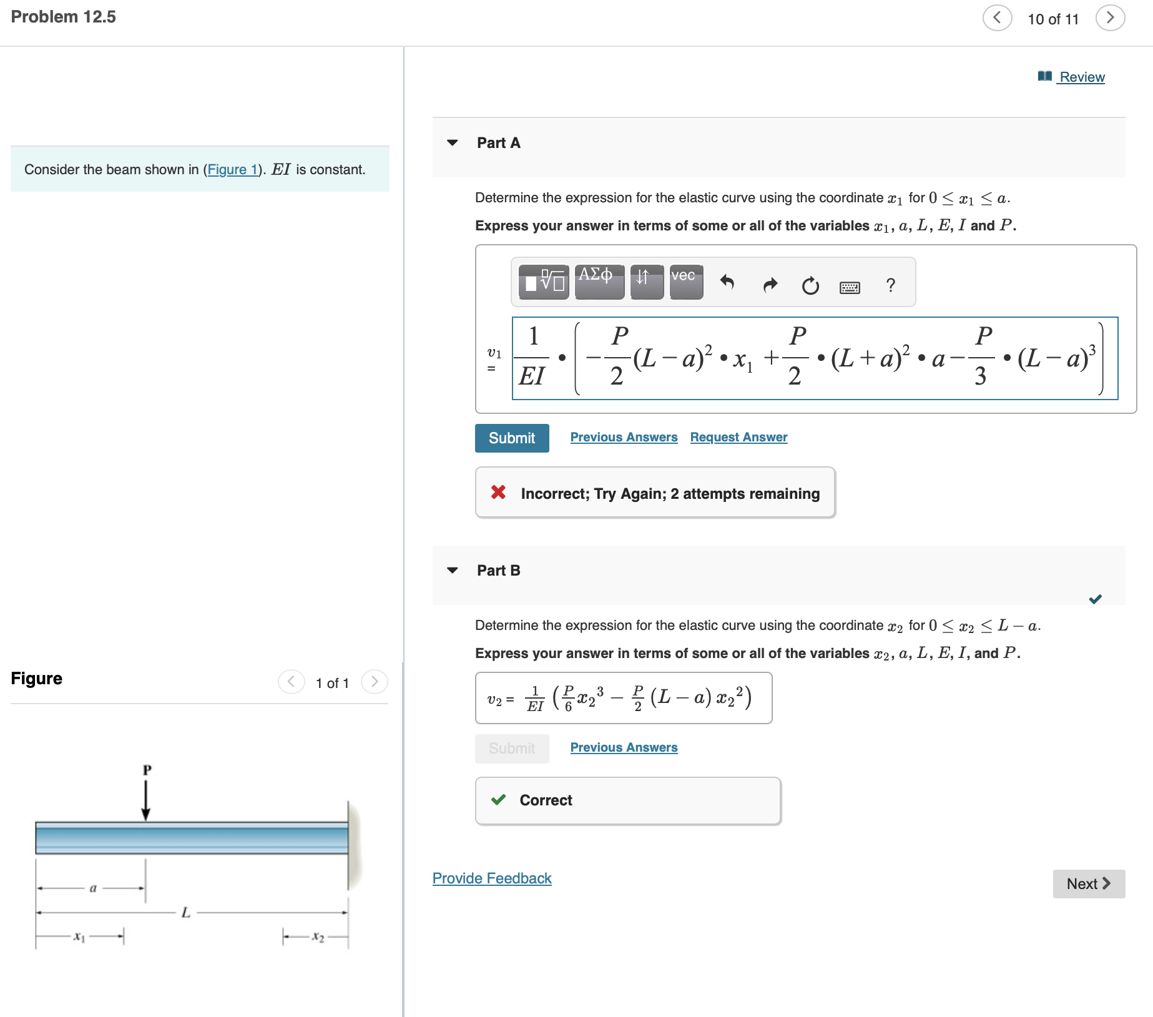Viewport: 1153px width, 1017px height.
Task: Advance to the next problem with Next button
Action: click(x=1088, y=883)
